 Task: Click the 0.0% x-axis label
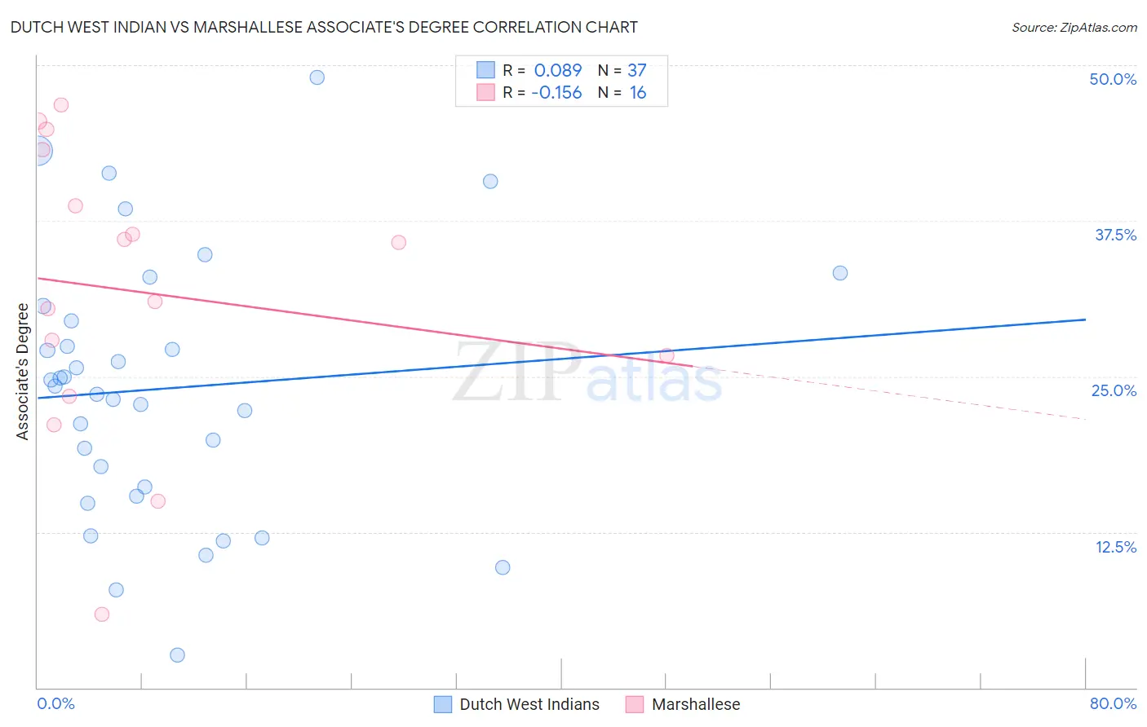click(55, 703)
